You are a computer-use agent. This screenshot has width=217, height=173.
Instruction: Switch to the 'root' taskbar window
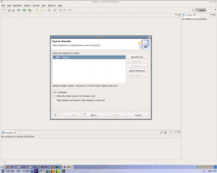pos(33,167)
